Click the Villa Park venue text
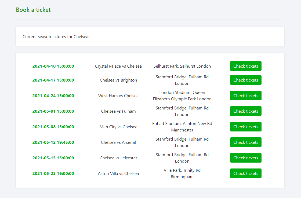The width and height of the screenshot is (301, 198). click(182, 173)
